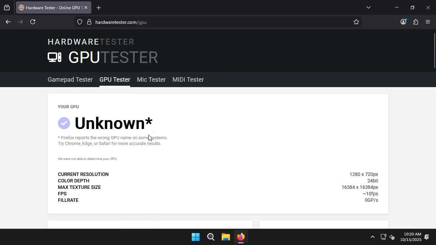
Task: Click the GPU TESTER heading
Action: point(113,57)
